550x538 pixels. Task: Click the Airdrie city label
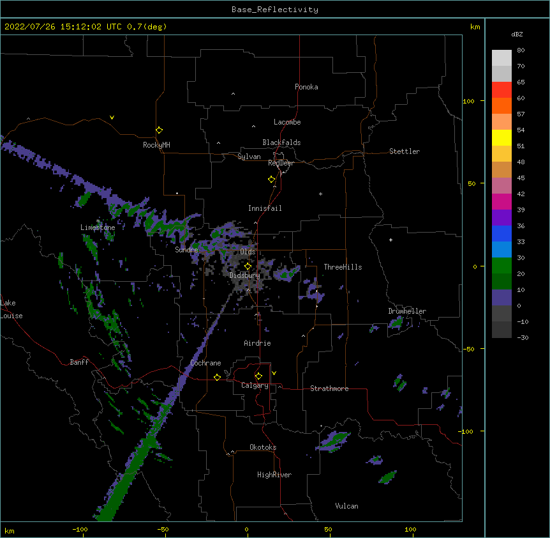pyautogui.click(x=258, y=343)
